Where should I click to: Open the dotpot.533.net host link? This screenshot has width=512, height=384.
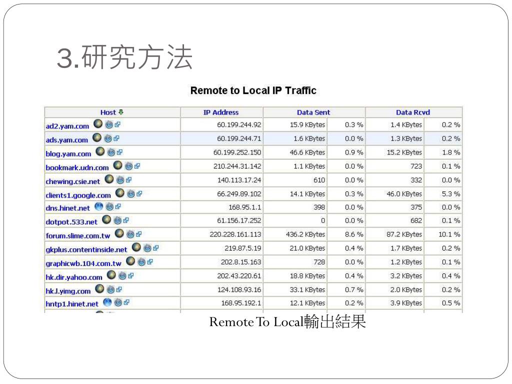[x=71, y=222]
